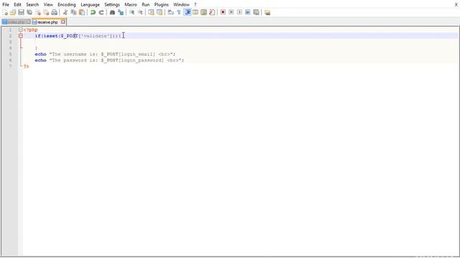Click the closing ?> tag on line 7

[26, 67]
